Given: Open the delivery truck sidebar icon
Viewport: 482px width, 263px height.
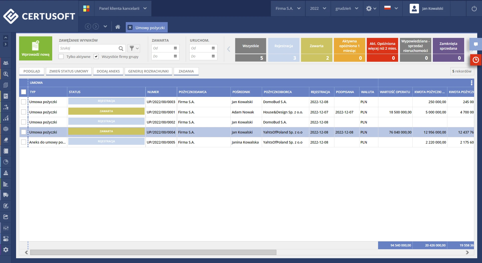Looking at the screenshot, I should pos(6,195).
